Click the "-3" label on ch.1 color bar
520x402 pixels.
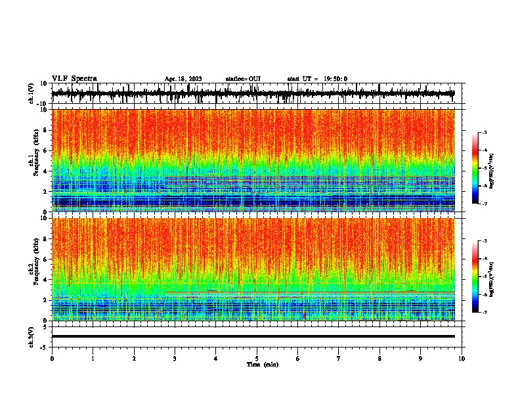(485, 132)
